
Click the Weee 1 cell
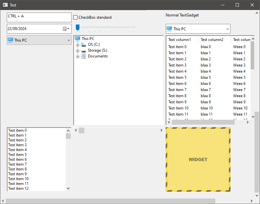pyautogui.click(x=239, y=53)
